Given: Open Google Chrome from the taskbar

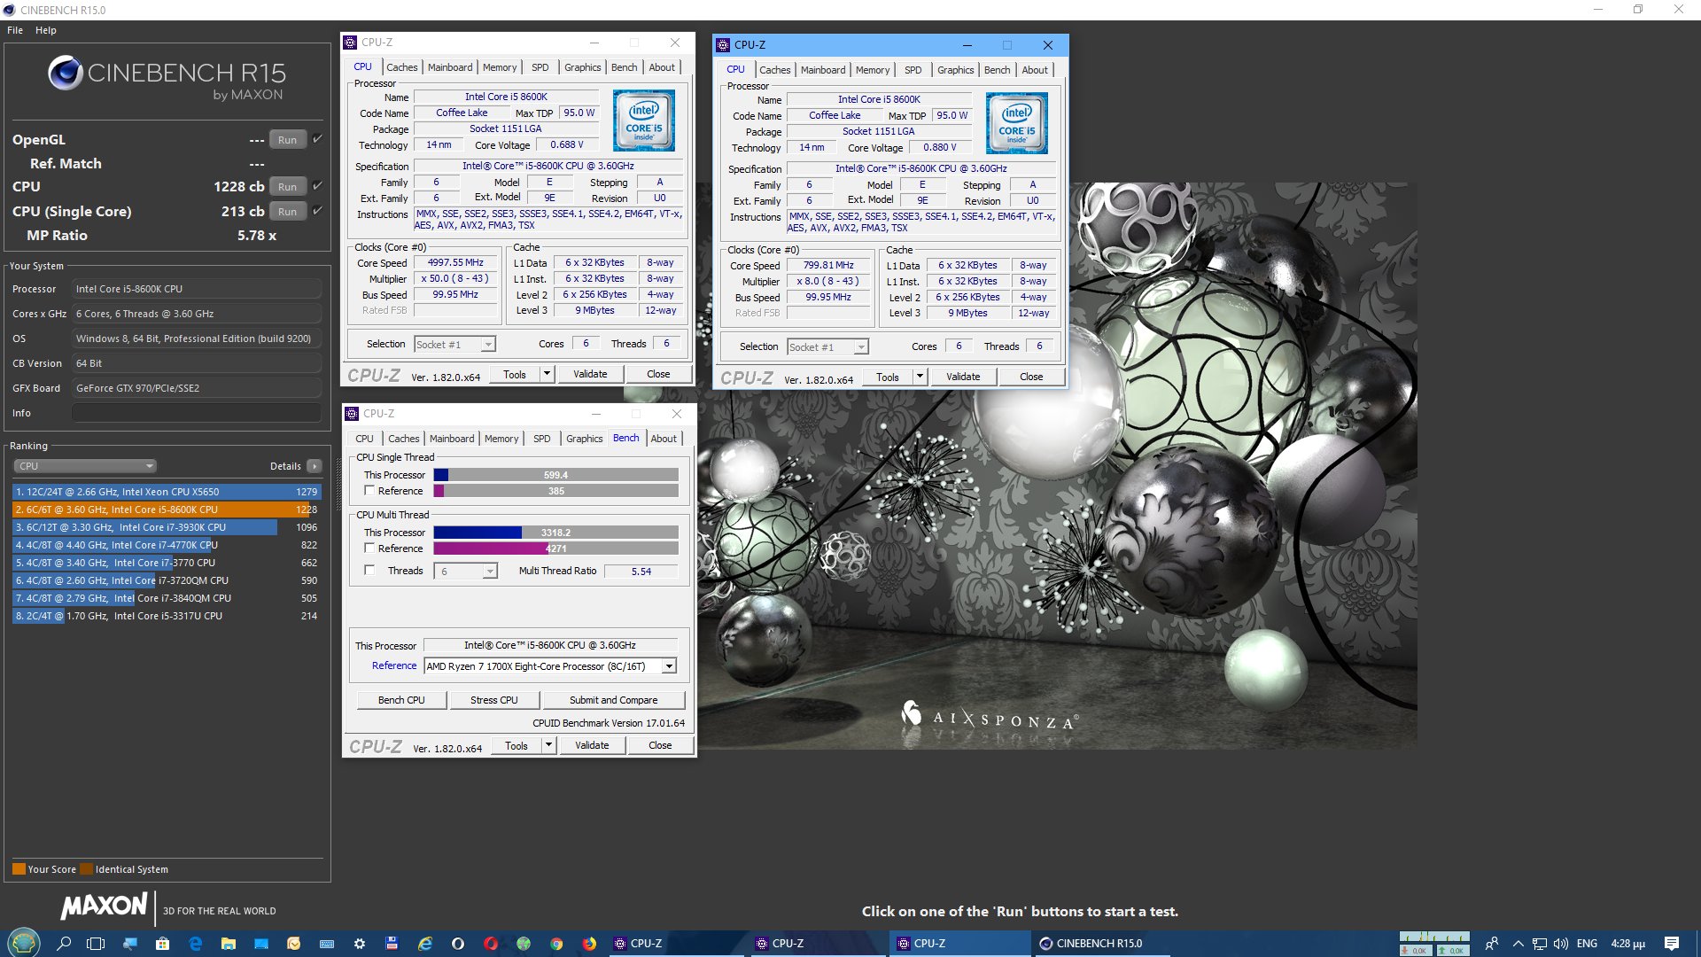Looking at the screenshot, I should (556, 944).
